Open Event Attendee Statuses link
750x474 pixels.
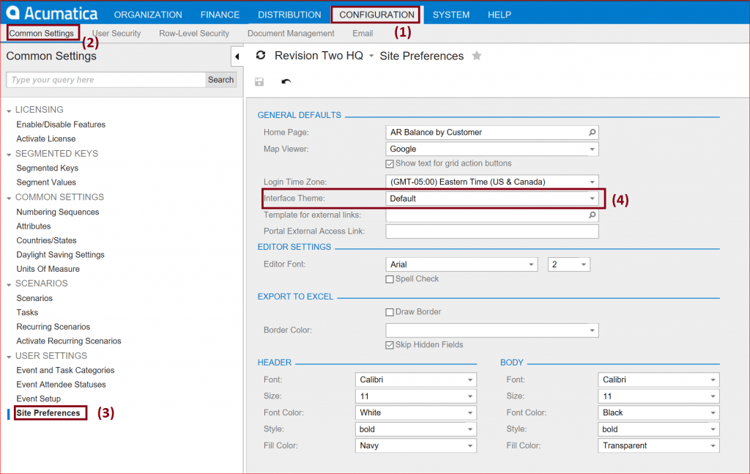pyautogui.click(x=62, y=384)
